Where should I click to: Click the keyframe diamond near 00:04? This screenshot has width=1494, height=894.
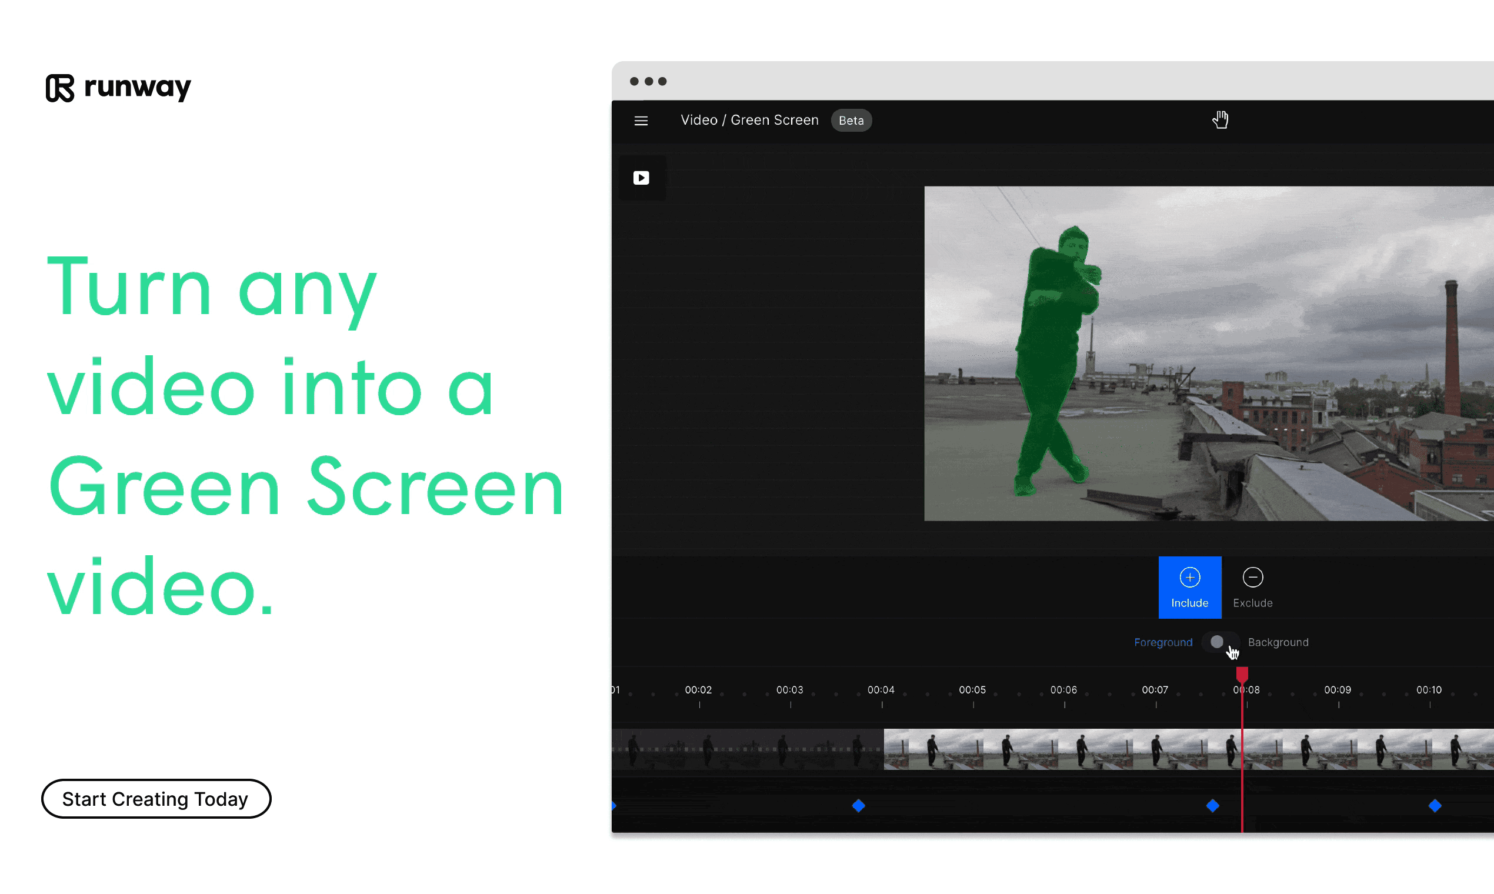[858, 805]
